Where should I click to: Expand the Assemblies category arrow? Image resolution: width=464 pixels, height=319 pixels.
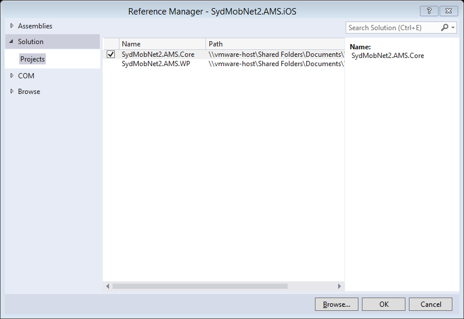(x=12, y=26)
